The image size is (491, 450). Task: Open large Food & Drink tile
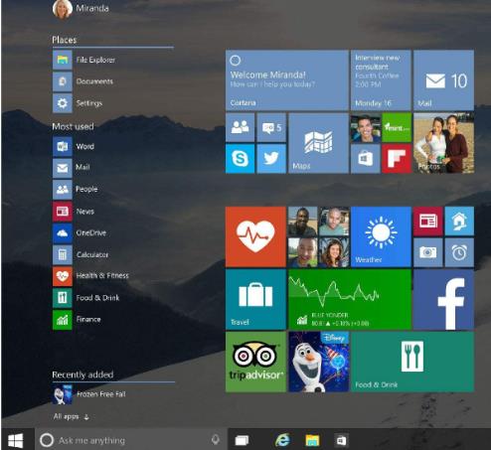(x=412, y=362)
